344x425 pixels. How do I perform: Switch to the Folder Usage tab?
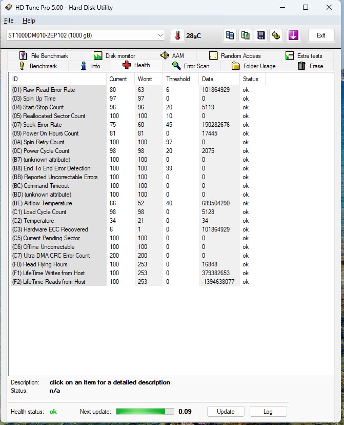pos(253,66)
